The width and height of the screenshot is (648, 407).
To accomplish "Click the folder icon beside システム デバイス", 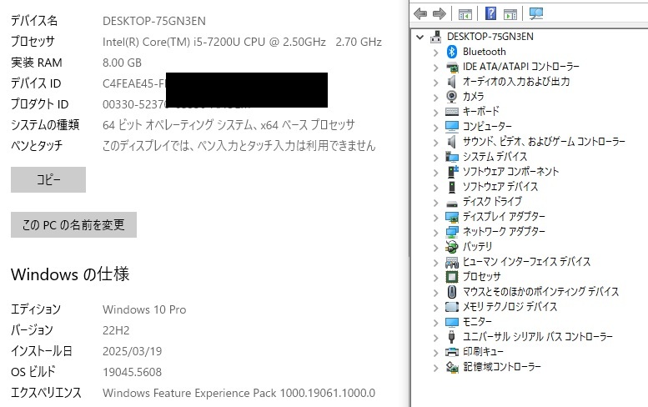I will 452,157.
